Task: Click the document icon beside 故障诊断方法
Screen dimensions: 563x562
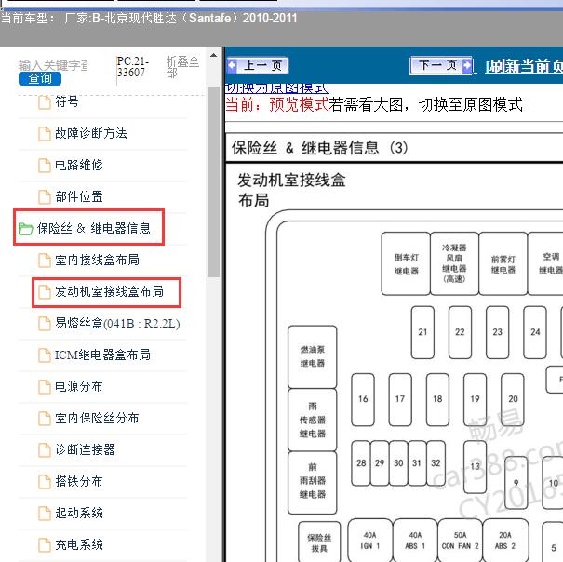Action: 45,134
